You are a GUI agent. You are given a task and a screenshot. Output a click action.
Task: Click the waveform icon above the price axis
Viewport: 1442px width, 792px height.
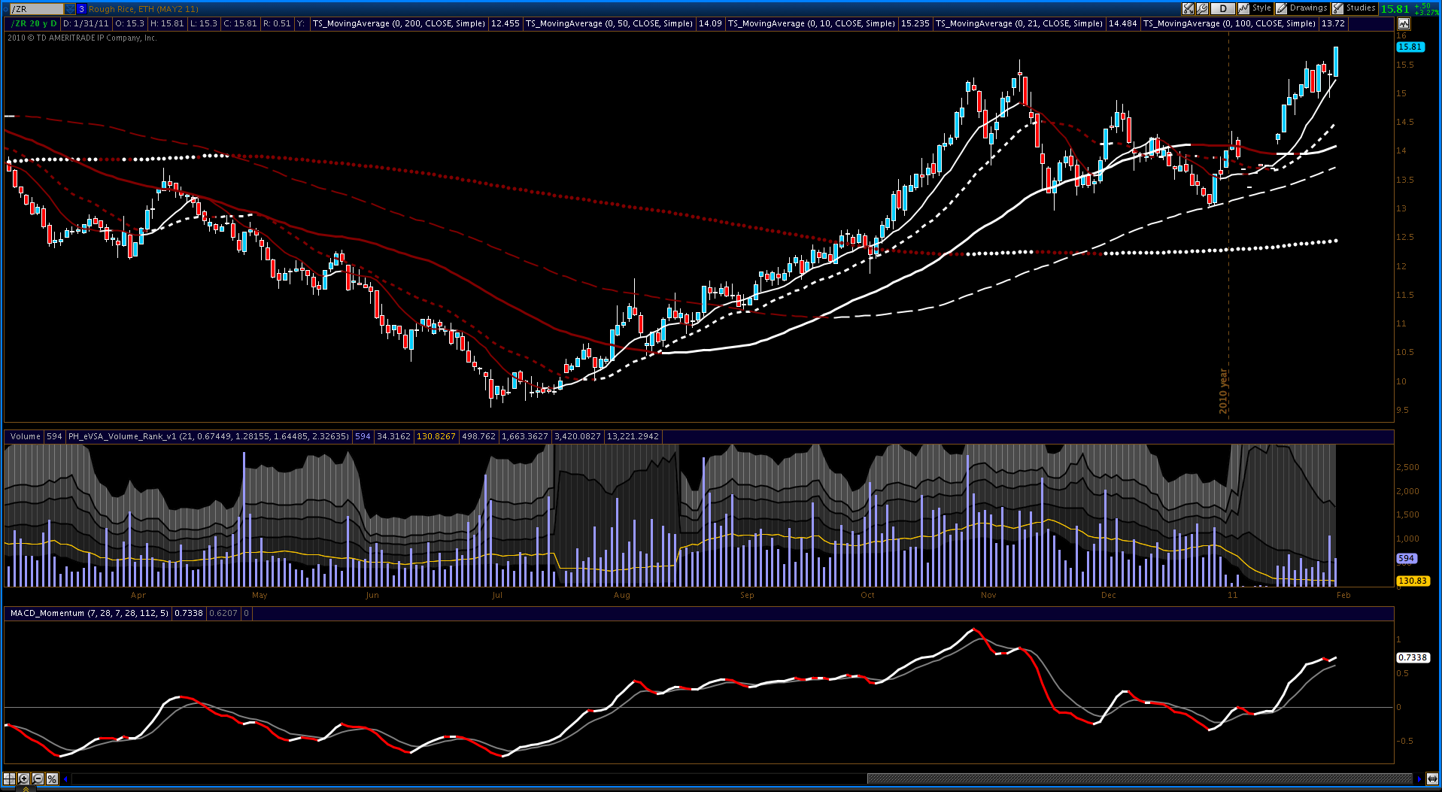(1404, 24)
